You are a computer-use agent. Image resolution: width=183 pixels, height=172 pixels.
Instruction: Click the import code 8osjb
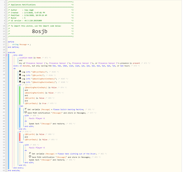coord(40,31)
